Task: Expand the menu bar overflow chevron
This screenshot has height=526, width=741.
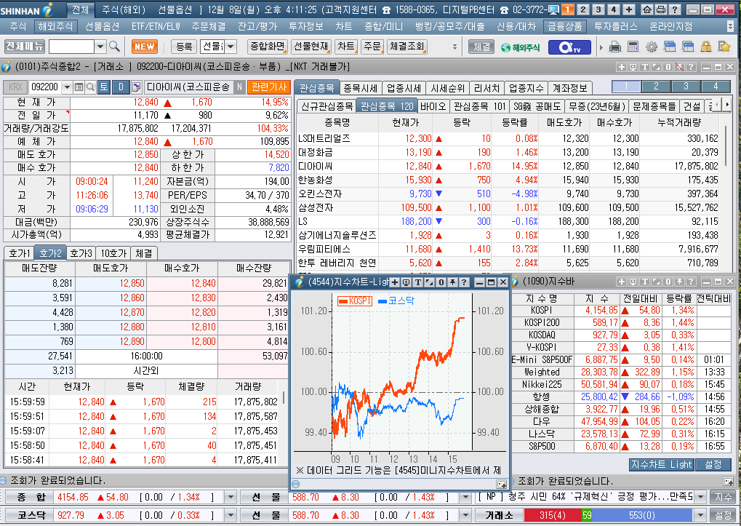Action: point(731,26)
